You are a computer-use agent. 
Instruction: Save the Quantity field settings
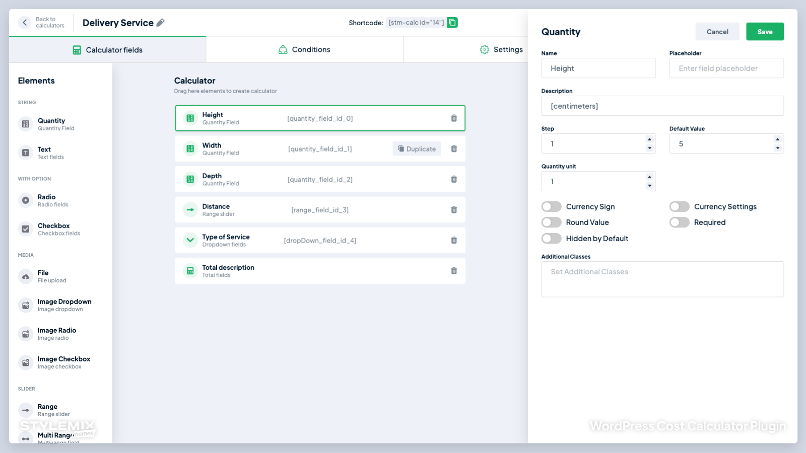(x=765, y=32)
